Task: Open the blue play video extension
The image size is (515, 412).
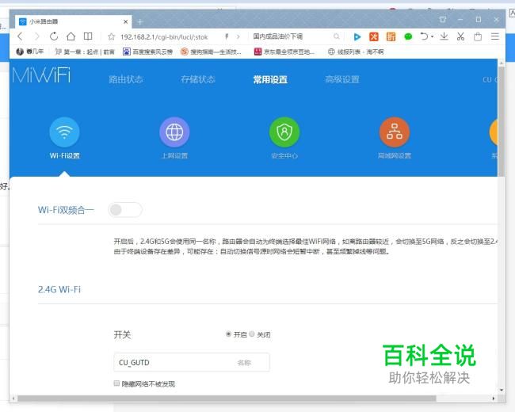Action: [357, 36]
